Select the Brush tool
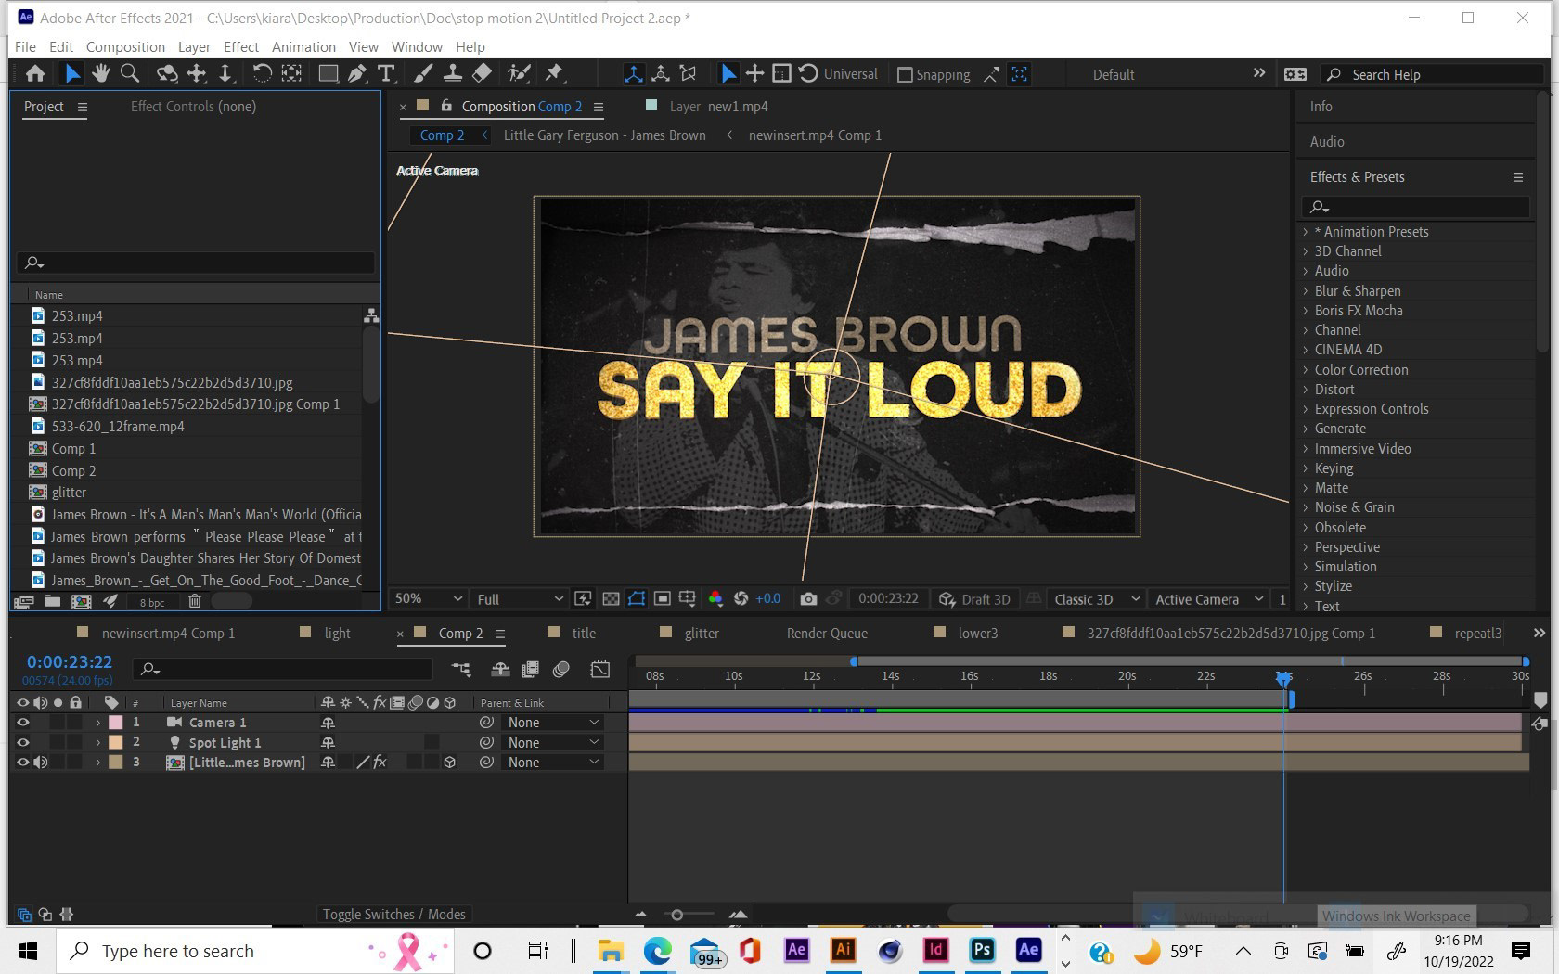Viewport: 1559px width, 974px height. [423, 74]
